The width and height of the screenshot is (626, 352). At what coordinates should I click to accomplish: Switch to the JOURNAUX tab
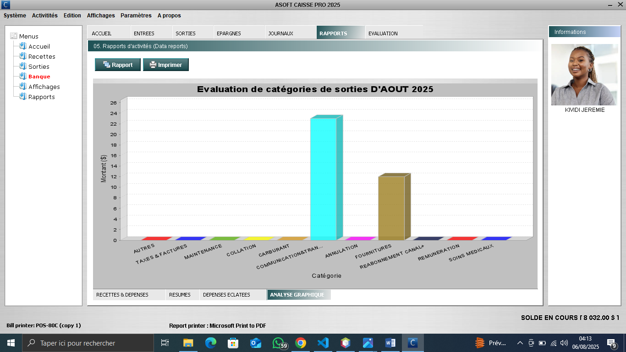[280, 33]
